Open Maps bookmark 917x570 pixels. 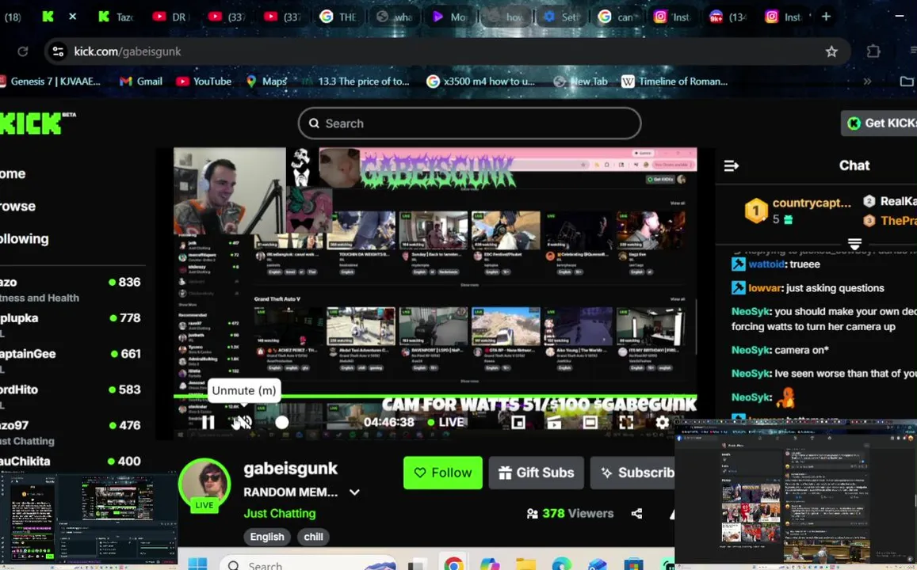[266, 82]
